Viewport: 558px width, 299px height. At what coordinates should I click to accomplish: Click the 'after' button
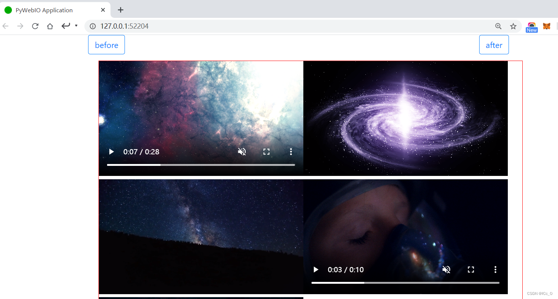coord(494,45)
